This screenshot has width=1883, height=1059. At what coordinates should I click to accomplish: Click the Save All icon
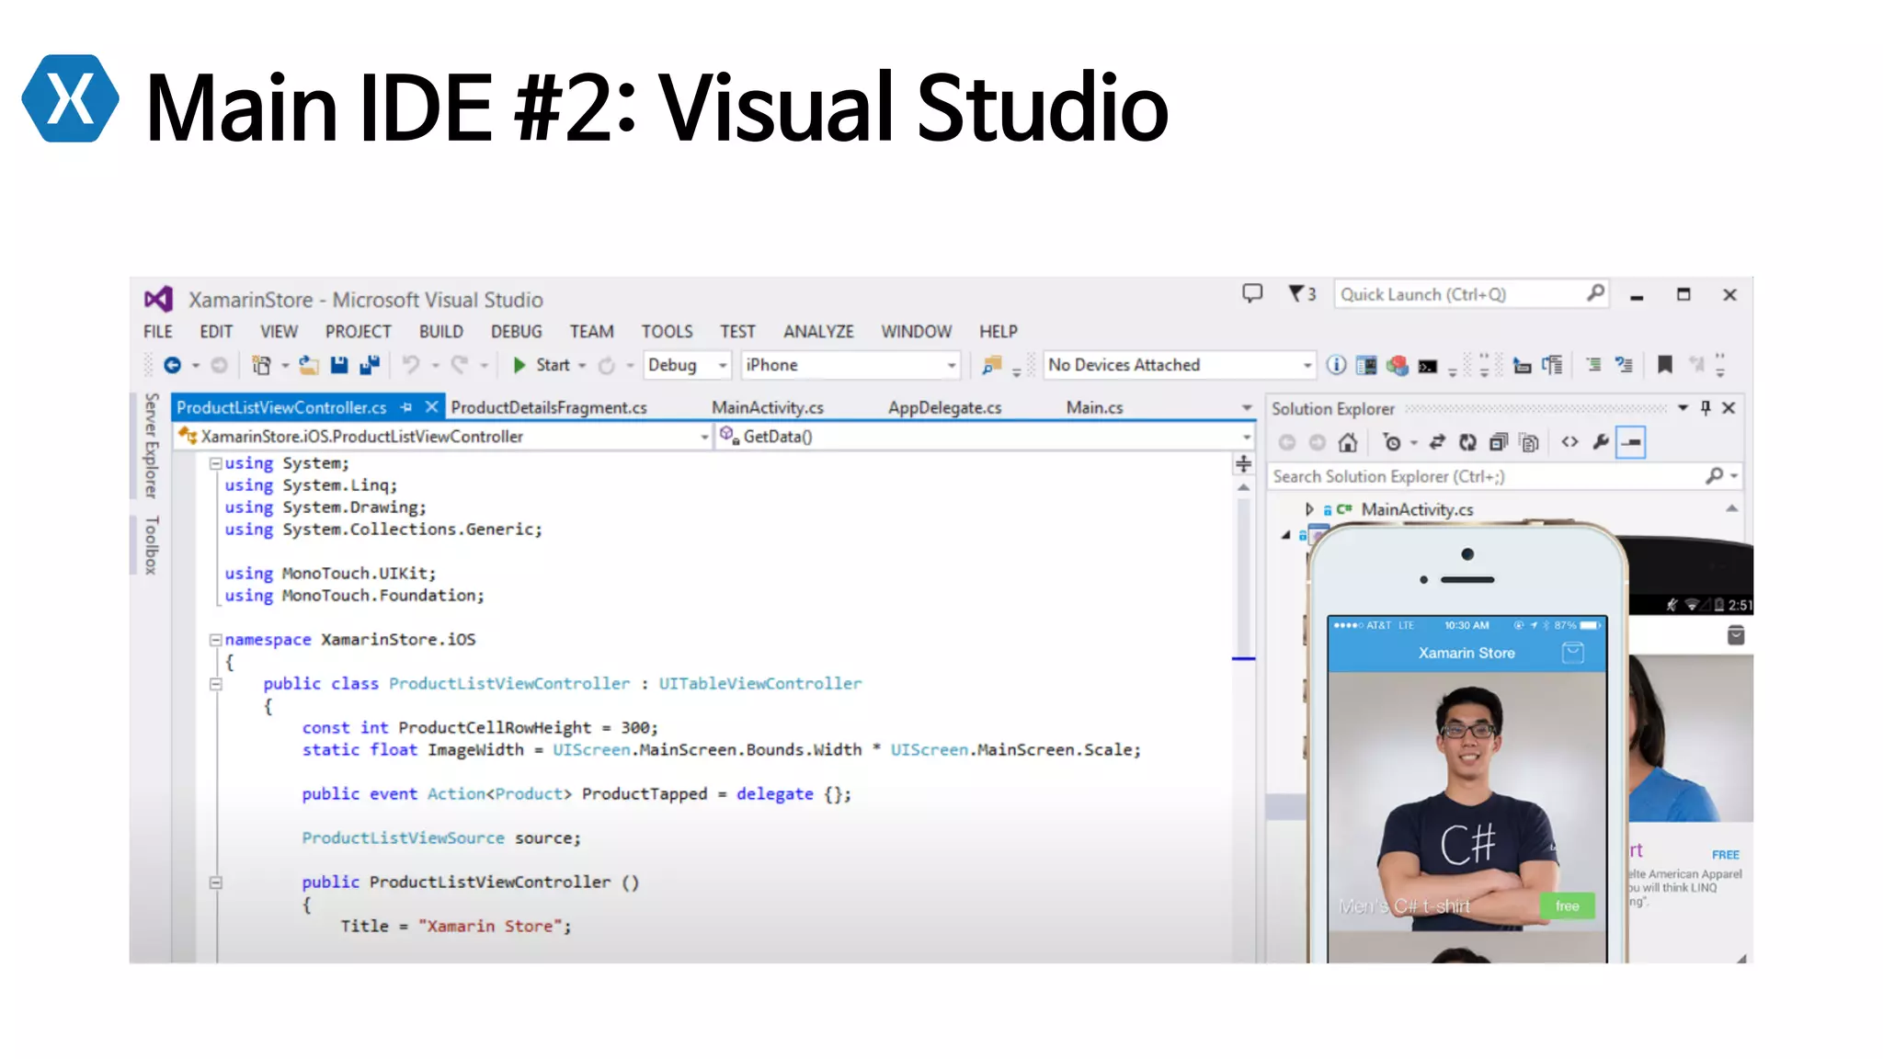370,365
